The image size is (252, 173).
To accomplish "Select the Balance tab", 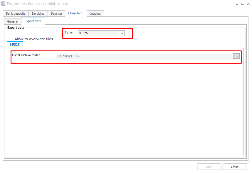I will click(x=56, y=13).
